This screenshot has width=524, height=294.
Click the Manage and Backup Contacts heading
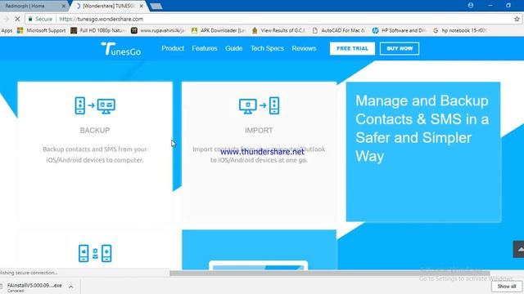422,128
